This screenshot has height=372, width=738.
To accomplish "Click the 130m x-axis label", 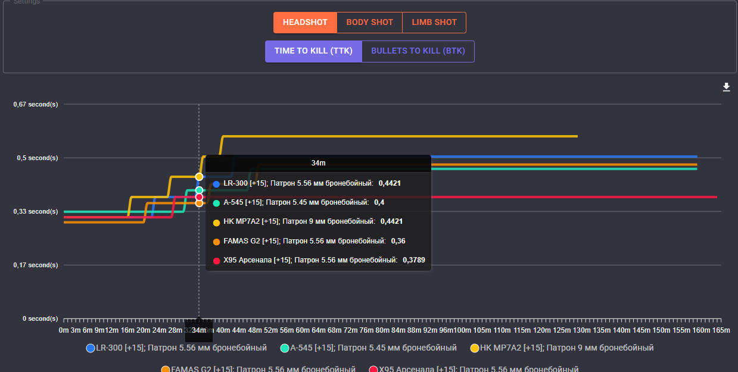I will pos(582,330).
